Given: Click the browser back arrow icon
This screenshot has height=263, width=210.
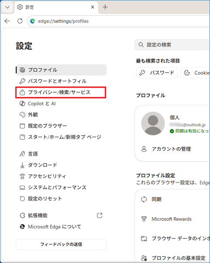Looking at the screenshot, I should click(x=7, y=21).
